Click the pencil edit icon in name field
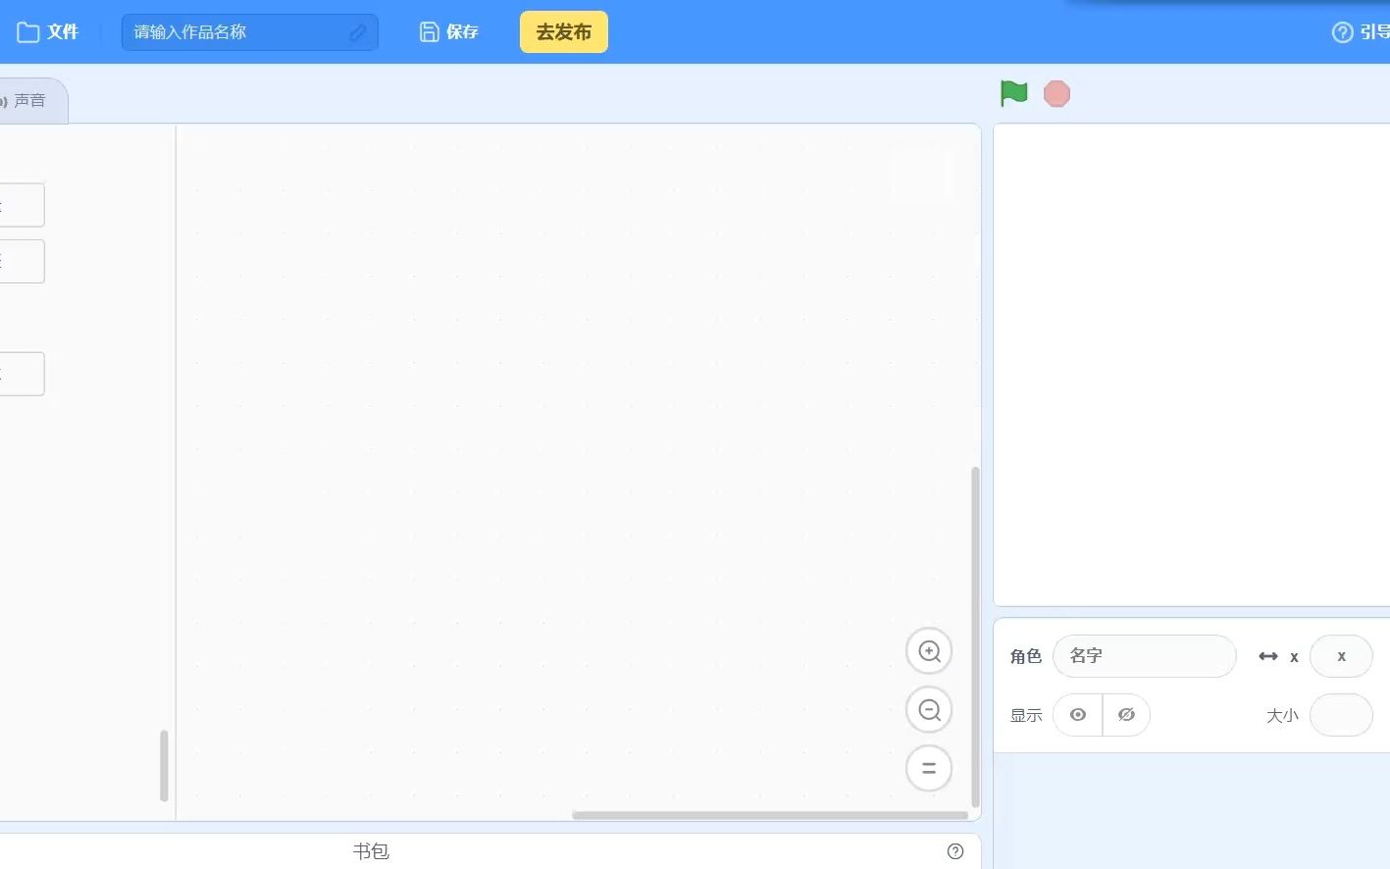This screenshot has width=1390, height=869. tap(358, 32)
